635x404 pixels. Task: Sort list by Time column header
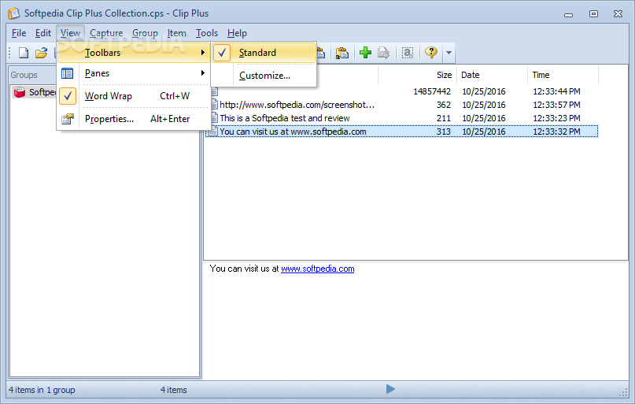point(563,75)
